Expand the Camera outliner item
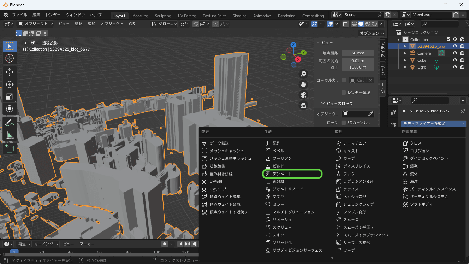Image resolution: width=469 pixels, height=264 pixels. [405, 53]
